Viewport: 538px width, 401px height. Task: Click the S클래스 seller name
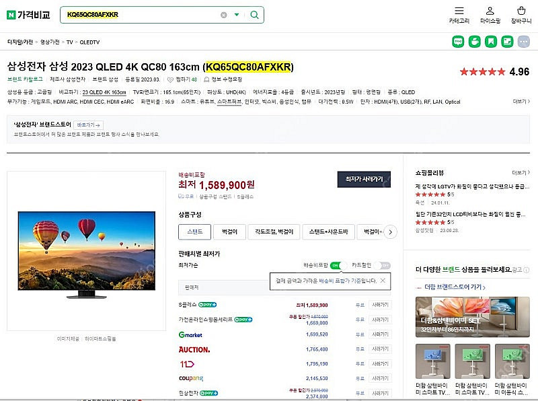pos(188,305)
